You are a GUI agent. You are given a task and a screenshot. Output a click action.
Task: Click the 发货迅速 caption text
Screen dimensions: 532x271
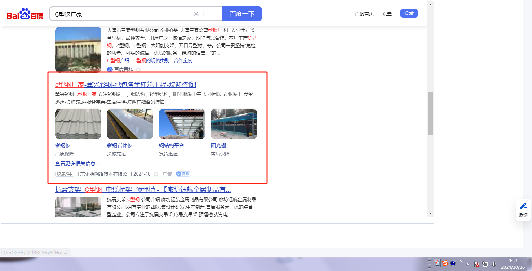168,154
